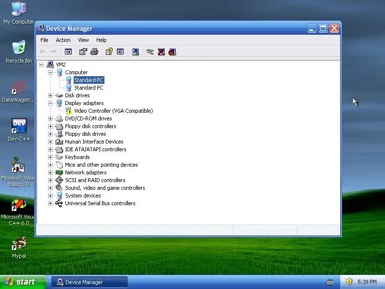Click the 5:39 PM taskbar clock

pos(367,282)
